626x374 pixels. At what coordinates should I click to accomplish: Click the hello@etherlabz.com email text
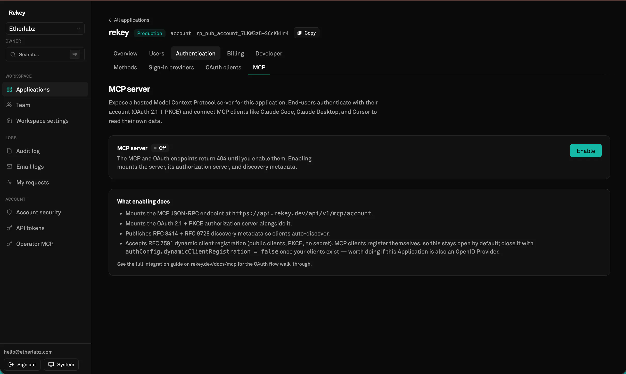click(28, 352)
